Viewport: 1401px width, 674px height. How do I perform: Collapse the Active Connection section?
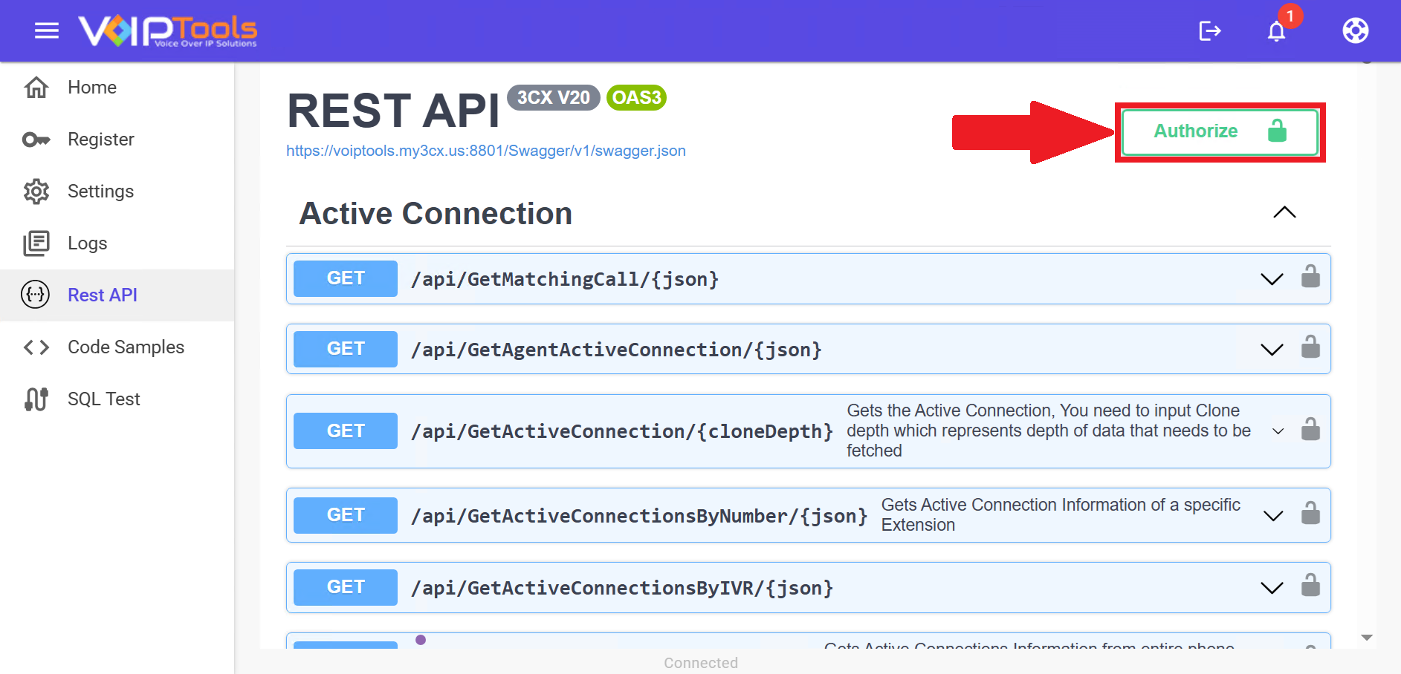point(1284,213)
